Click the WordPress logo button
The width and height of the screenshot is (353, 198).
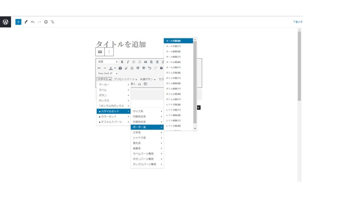pyautogui.click(x=6, y=22)
